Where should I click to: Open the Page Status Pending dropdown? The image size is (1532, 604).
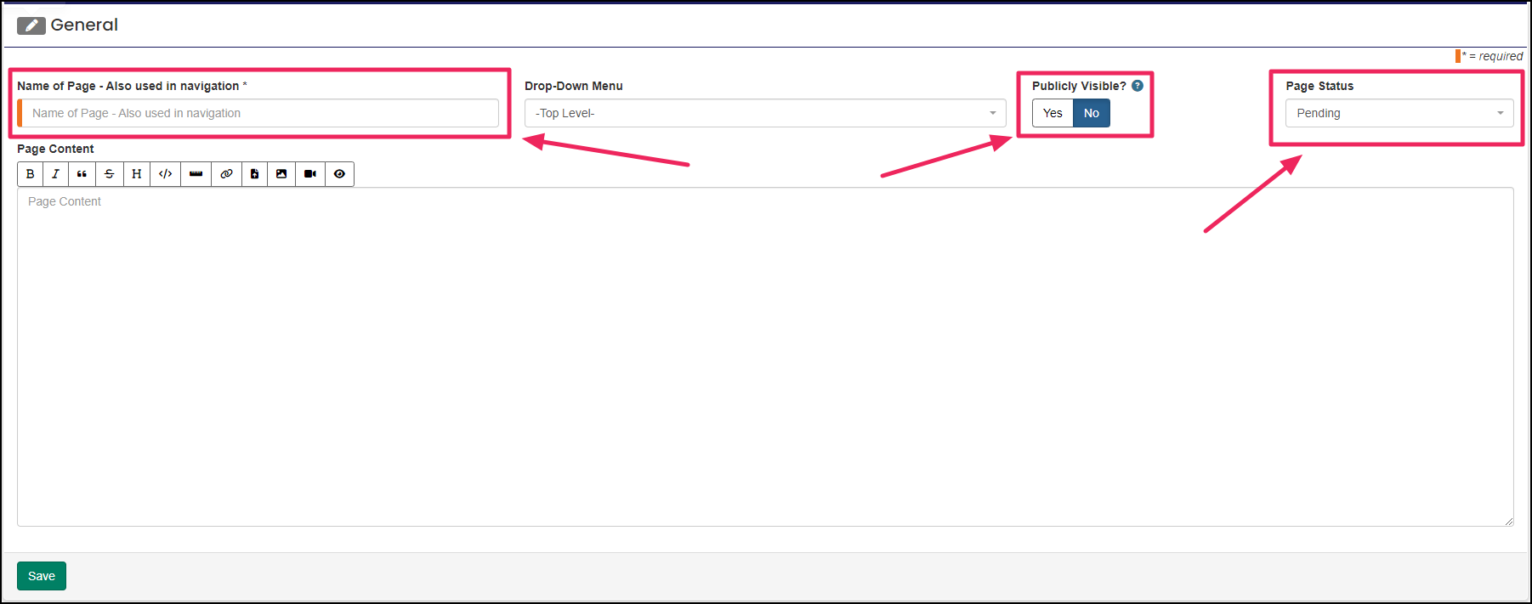click(x=1399, y=113)
